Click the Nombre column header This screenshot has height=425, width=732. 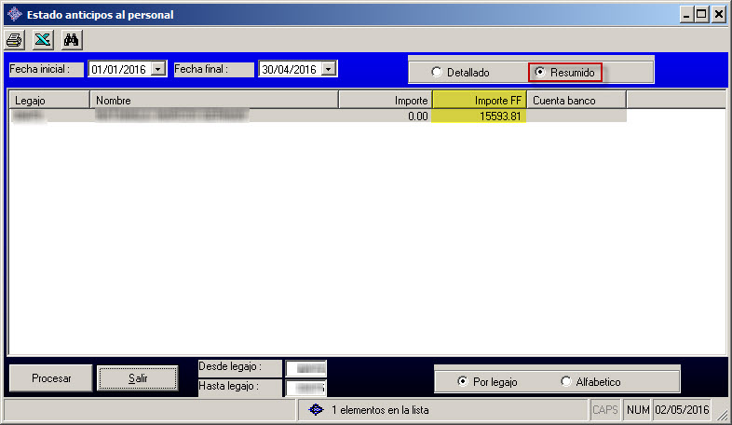(213, 100)
